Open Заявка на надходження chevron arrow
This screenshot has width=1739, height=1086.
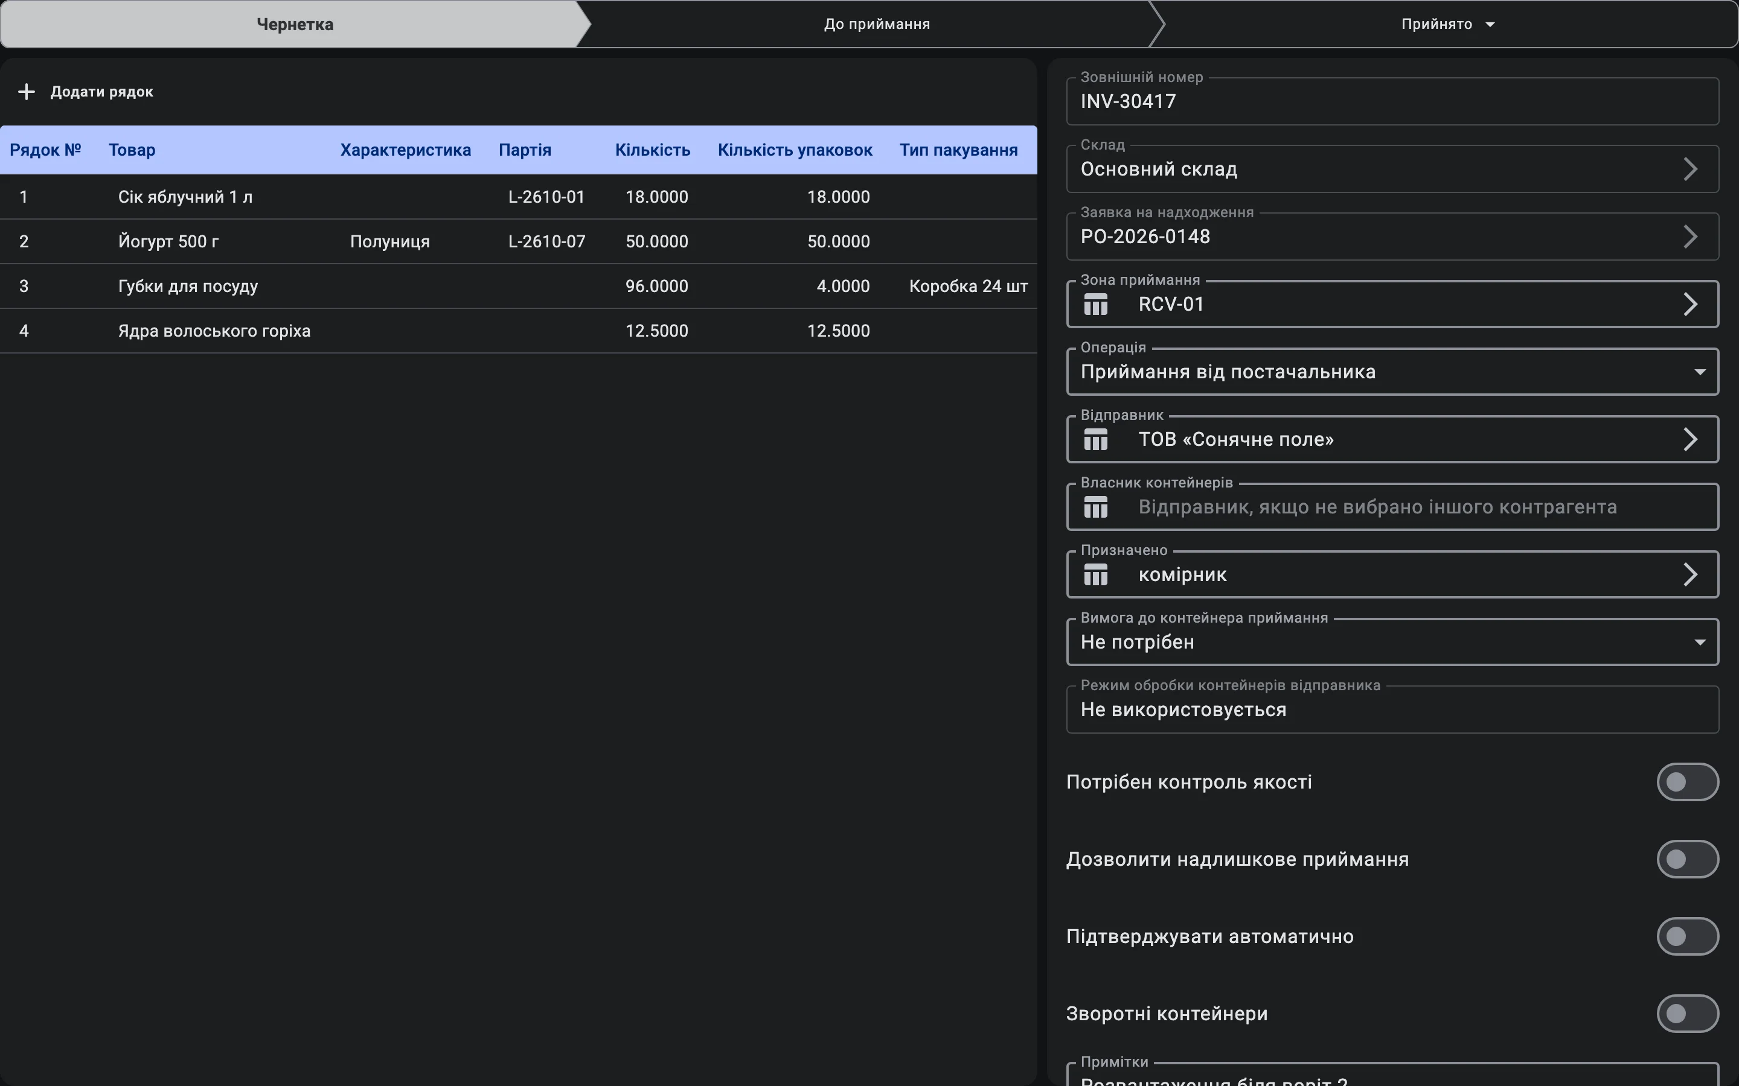tap(1690, 237)
